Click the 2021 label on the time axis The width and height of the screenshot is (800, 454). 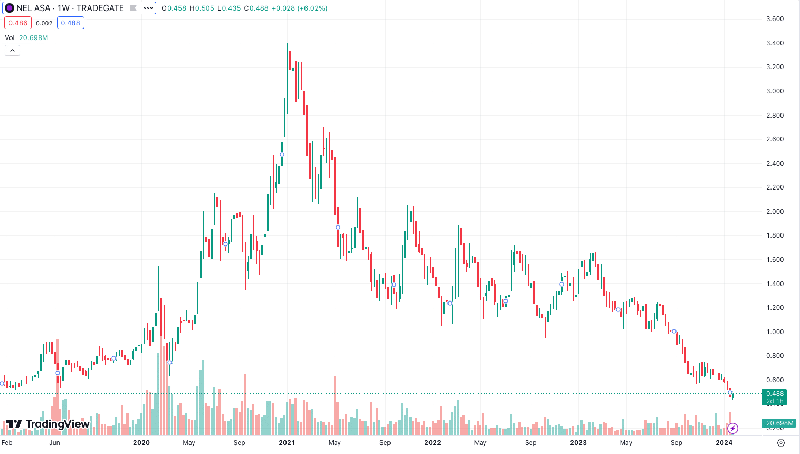(287, 443)
